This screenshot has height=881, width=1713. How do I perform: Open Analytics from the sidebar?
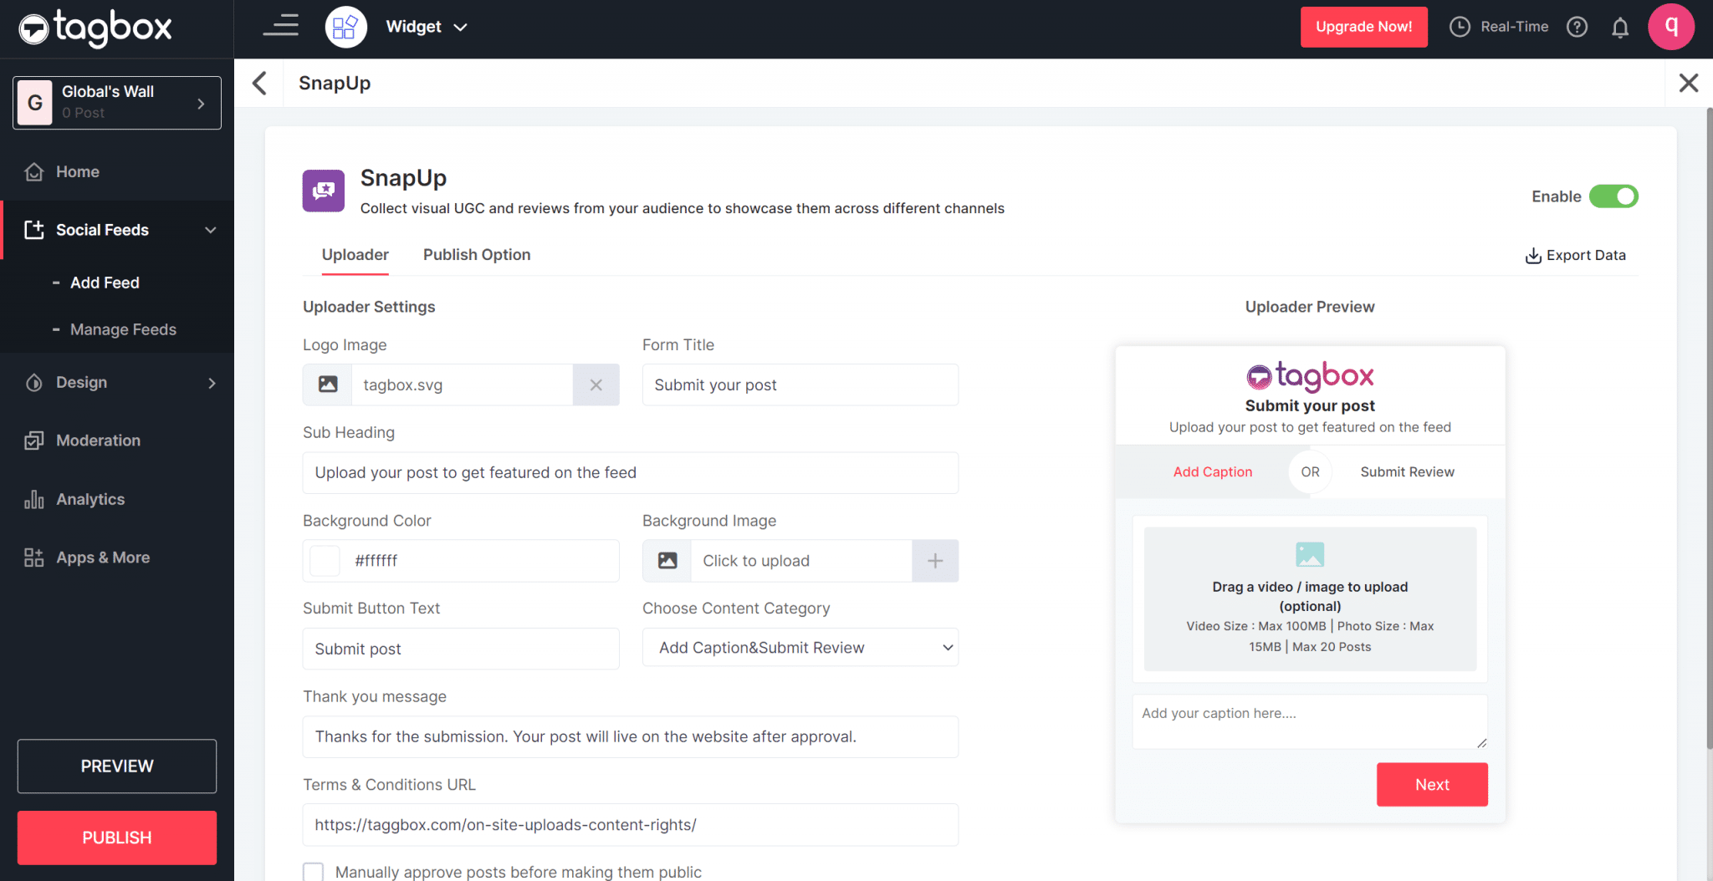tap(90, 499)
